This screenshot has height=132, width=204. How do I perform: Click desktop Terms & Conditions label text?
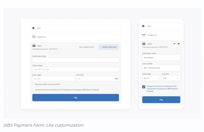pos(67,90)
